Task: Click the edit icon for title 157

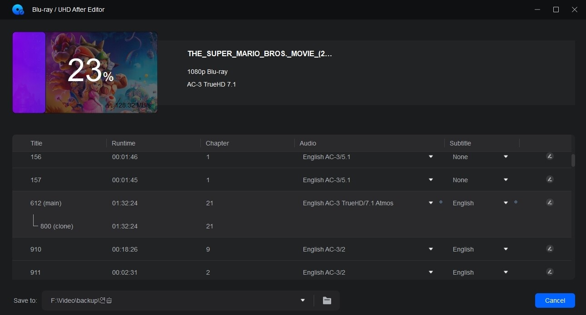Action: click(x=550, y=179)
